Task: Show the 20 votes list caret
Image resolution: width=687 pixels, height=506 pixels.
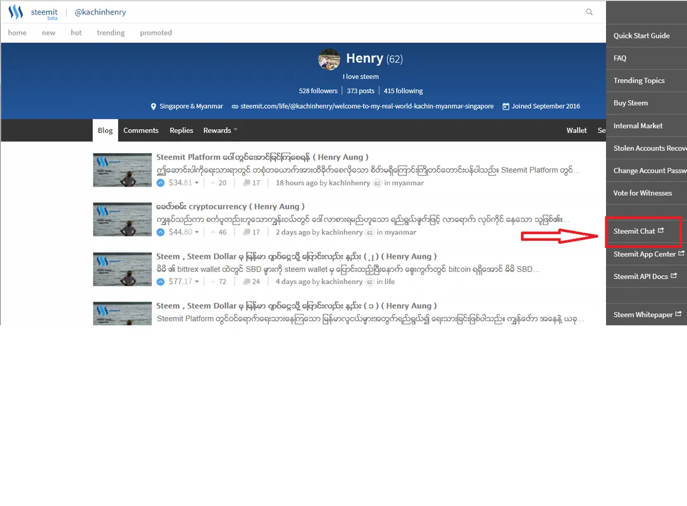Action: (x=213, y=183)
